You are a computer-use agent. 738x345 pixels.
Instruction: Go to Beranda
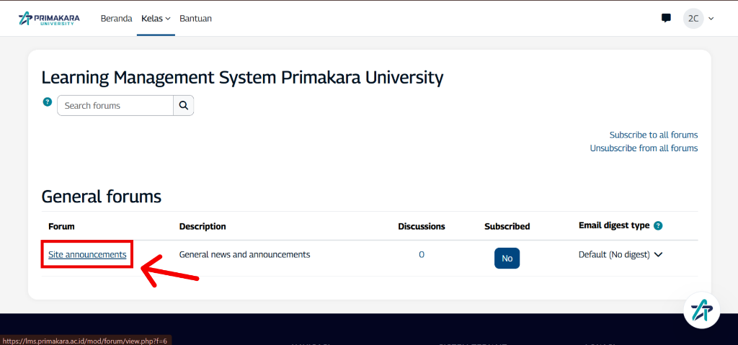tap(116, 19)
